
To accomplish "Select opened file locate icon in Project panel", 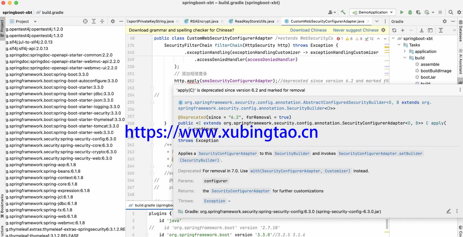I will point(85,21).
